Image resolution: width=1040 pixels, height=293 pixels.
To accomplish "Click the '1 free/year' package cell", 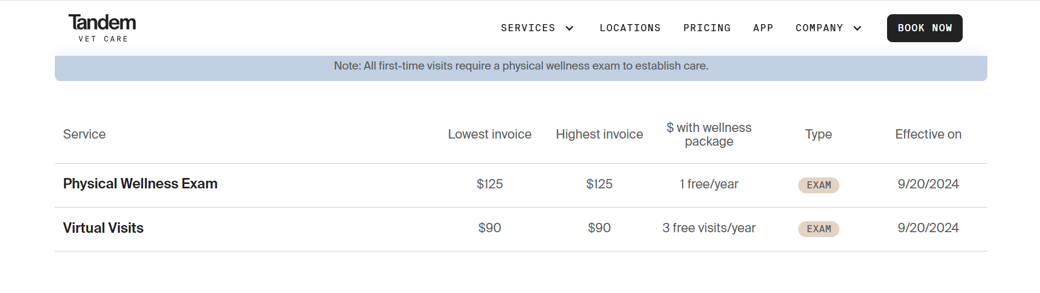I will point(709,185).
